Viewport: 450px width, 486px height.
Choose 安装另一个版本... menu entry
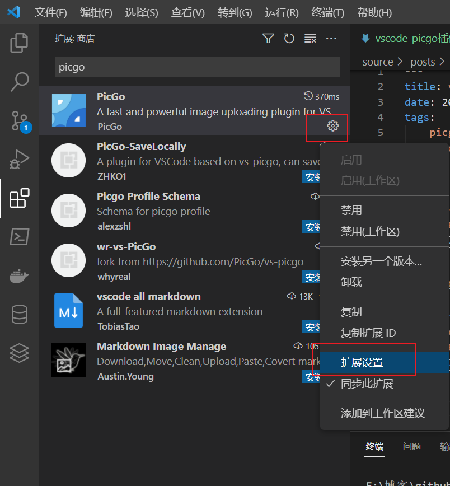(x=385, y=261)
